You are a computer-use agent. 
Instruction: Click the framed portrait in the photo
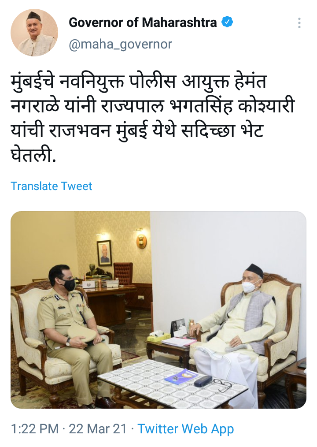point(104,253)
